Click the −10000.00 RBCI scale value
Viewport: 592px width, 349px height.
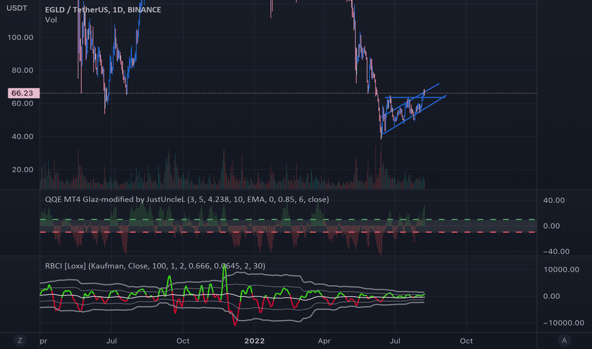563,323
